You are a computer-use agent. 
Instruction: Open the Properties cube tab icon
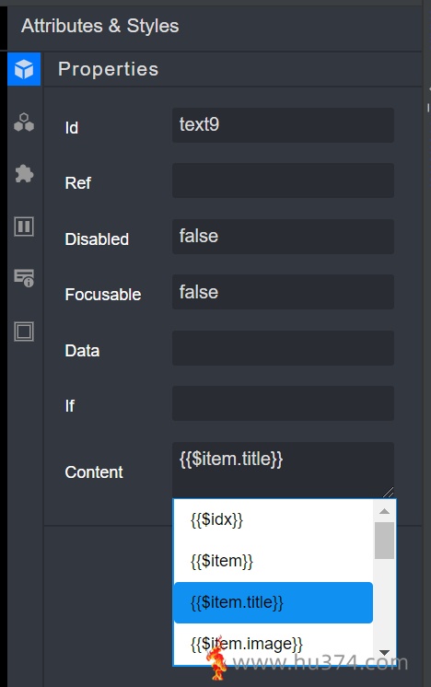click(x=24, y=69)
